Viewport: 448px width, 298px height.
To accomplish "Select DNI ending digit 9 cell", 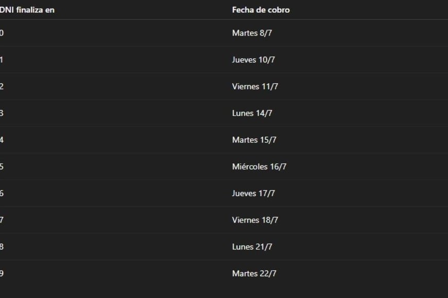I will tap(2, 273).
